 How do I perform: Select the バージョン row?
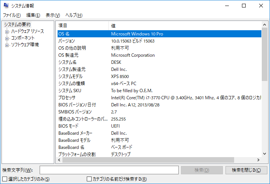(x=159, y=41)
